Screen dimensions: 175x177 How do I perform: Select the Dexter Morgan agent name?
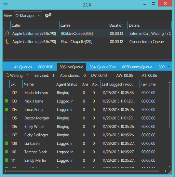(x=37, y=118)
